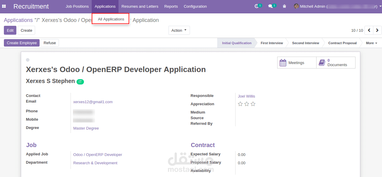Click the Meetings stat button label

296,63
